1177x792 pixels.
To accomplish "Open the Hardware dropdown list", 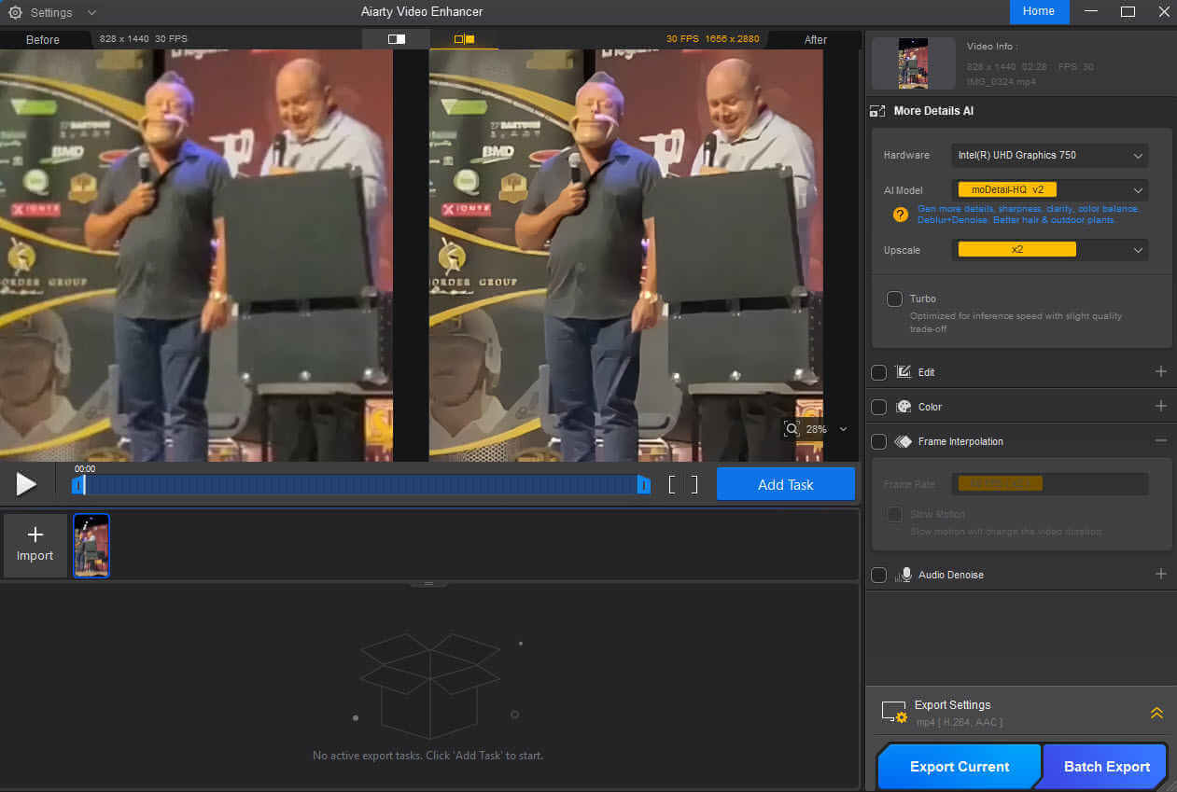I will pos(1050,155).
